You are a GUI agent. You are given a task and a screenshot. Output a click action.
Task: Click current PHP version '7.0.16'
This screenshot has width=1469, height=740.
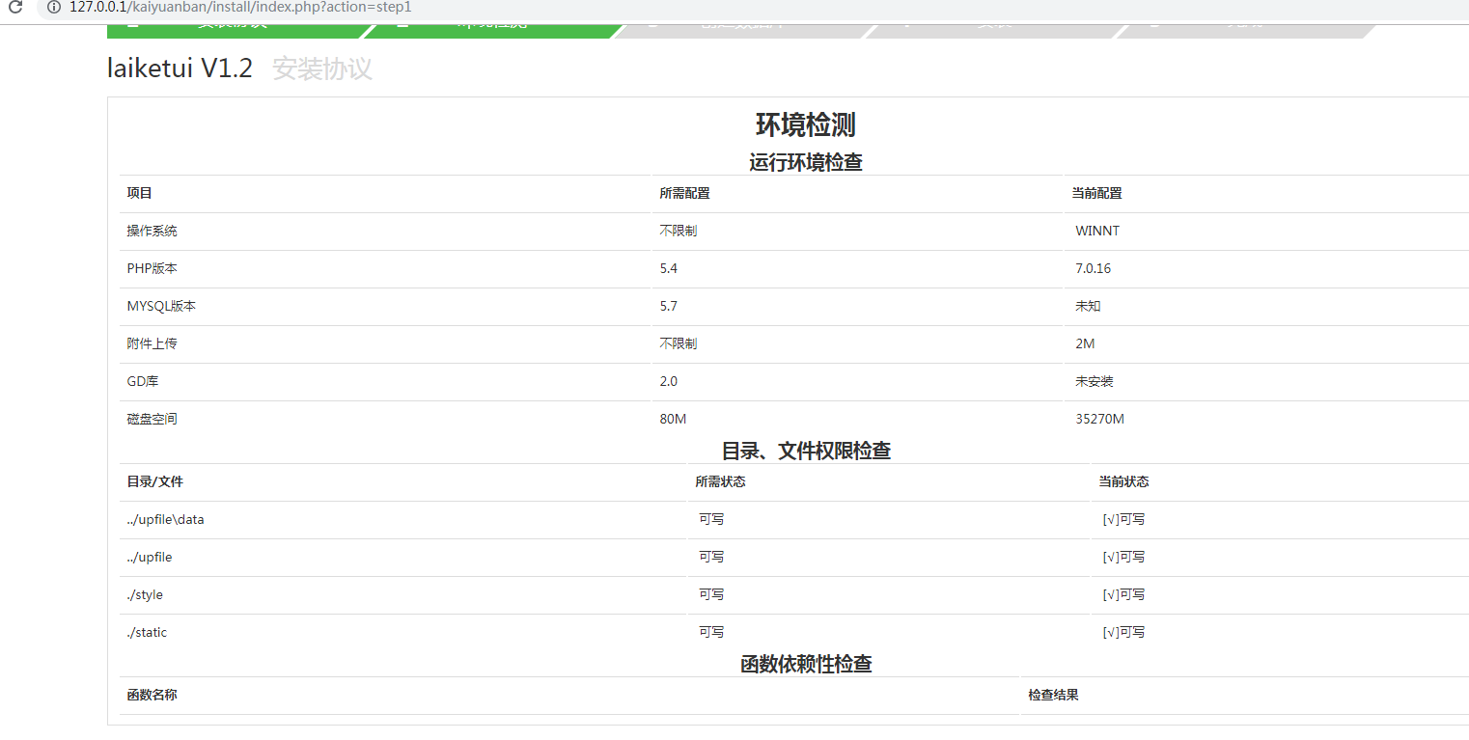1093,268
